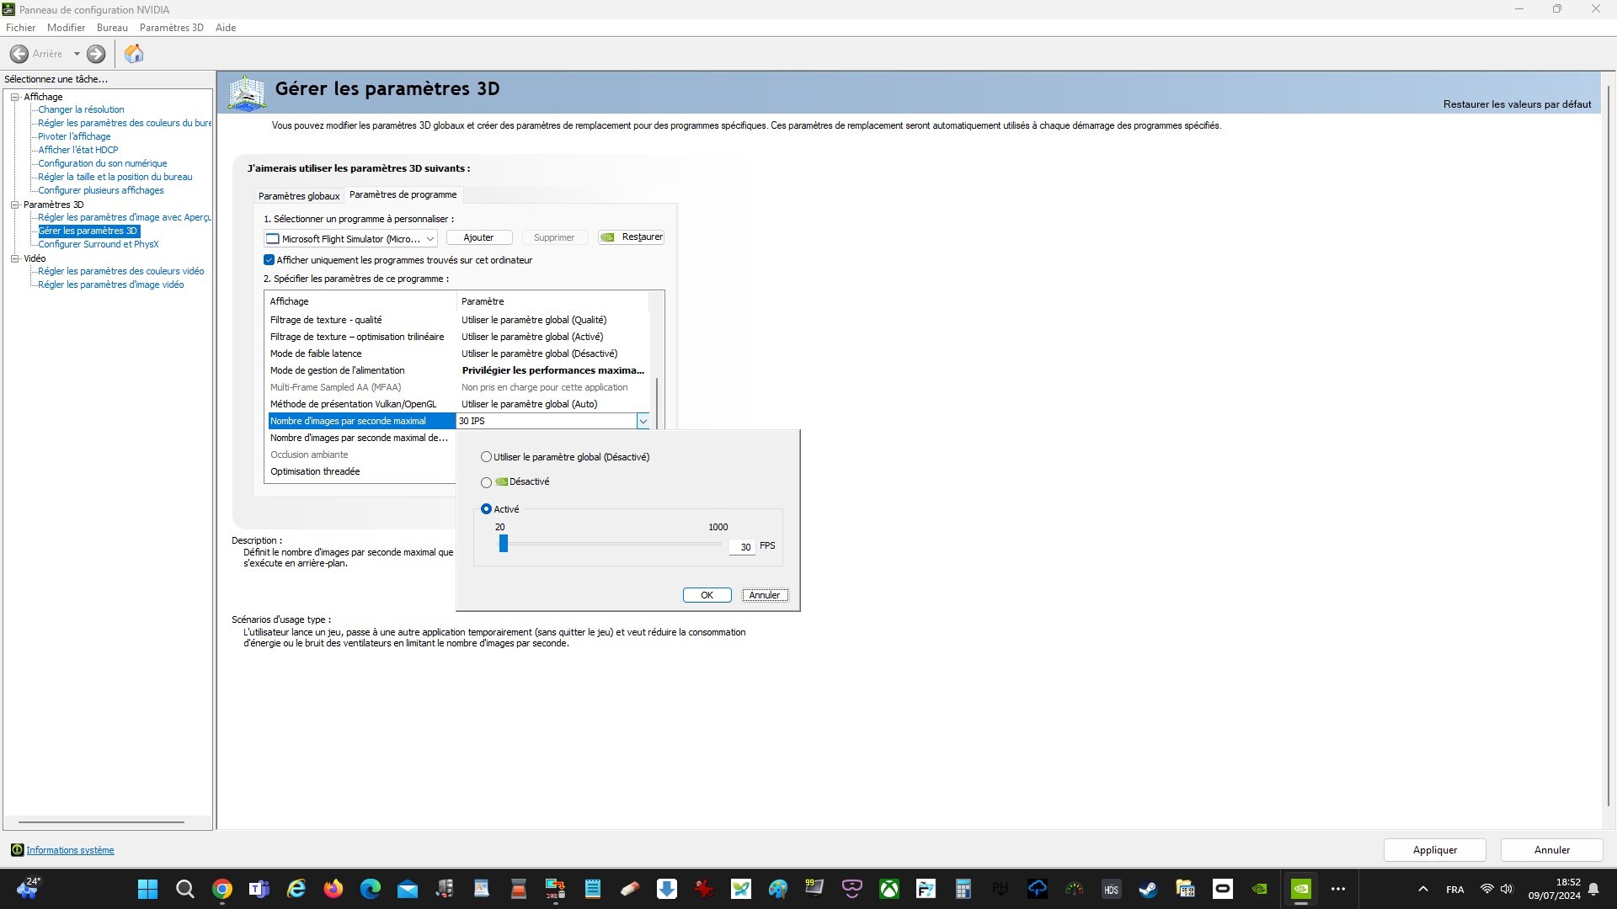The image size is (1617, 909).
Task: Open Google Chrome from taskbar
Action: [x=222, y=889]
